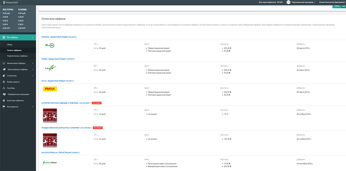Click the Zakupki.prom.ua logo thumbnail

[x=50, y=163]
